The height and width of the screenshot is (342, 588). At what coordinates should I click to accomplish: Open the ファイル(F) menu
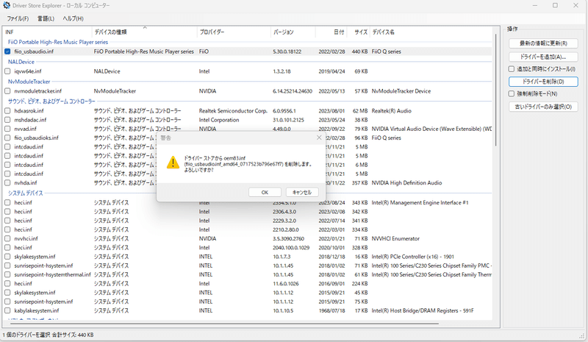point(18,18)
